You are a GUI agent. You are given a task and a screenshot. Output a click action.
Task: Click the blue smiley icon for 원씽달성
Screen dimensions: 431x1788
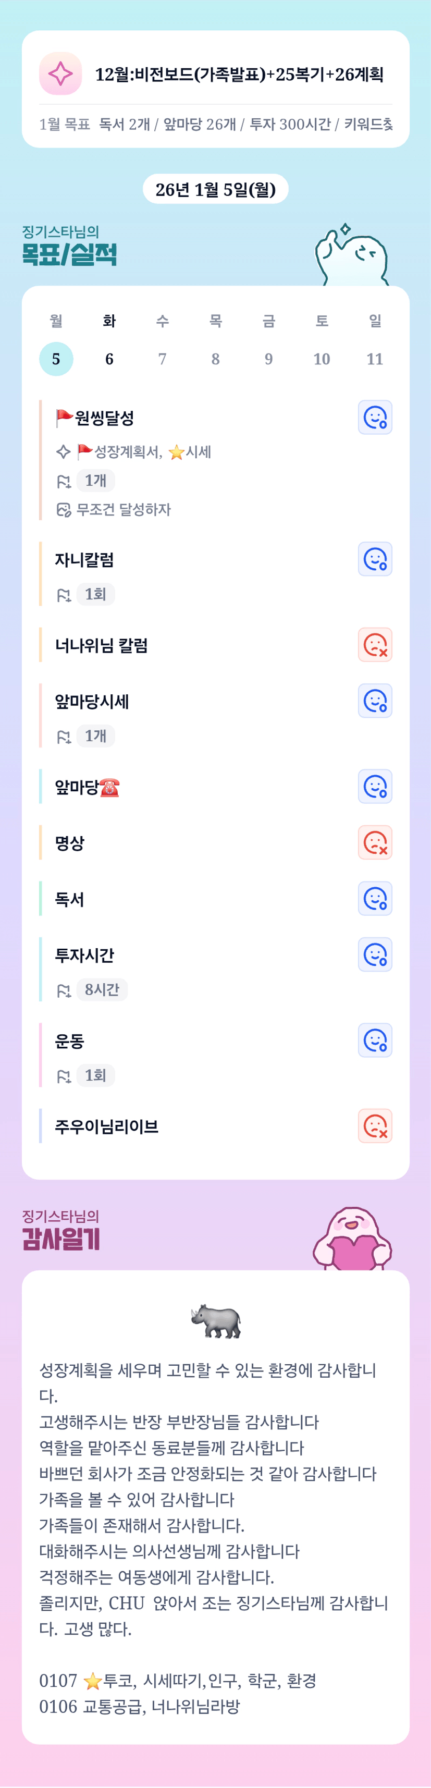click(x=375, y=418)
